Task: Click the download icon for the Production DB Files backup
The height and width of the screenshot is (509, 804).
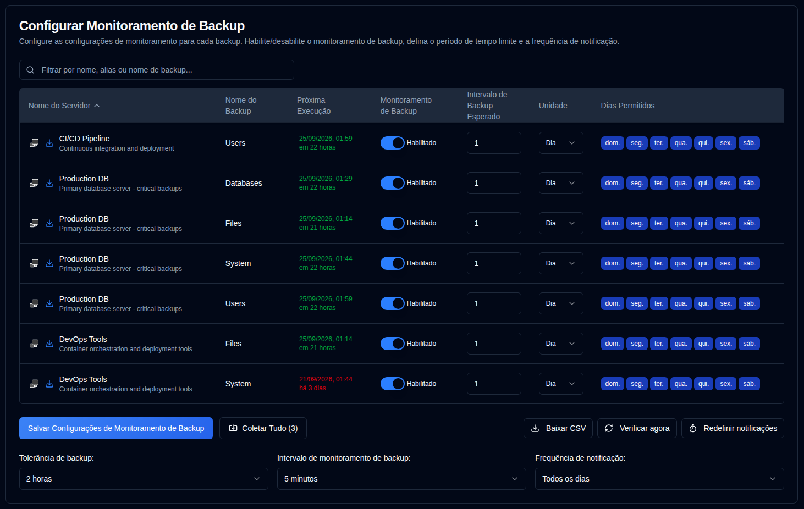Action: point(49,223)
